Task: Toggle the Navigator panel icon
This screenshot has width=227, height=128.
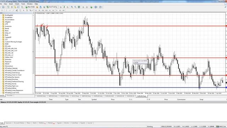Action: (x=15, y=7)
